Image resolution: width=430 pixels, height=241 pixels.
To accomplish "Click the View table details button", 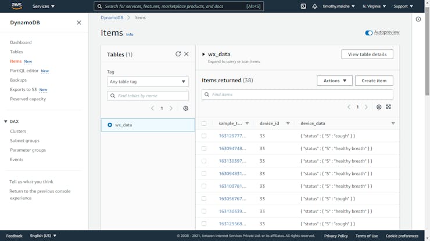I will click(367, 54).
